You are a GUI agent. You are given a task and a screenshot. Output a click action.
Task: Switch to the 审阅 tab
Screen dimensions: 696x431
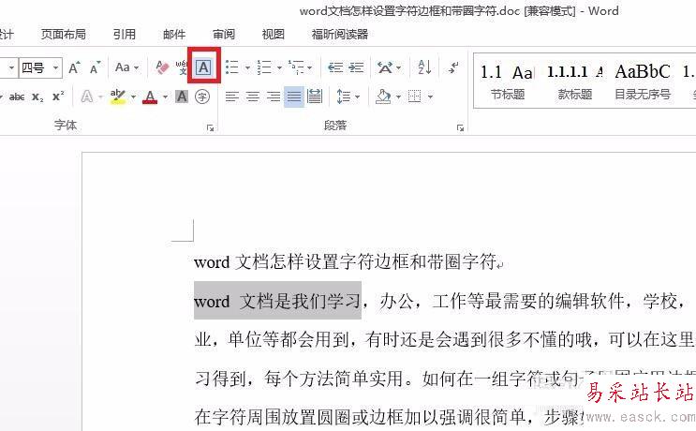[x=224, y=34]
